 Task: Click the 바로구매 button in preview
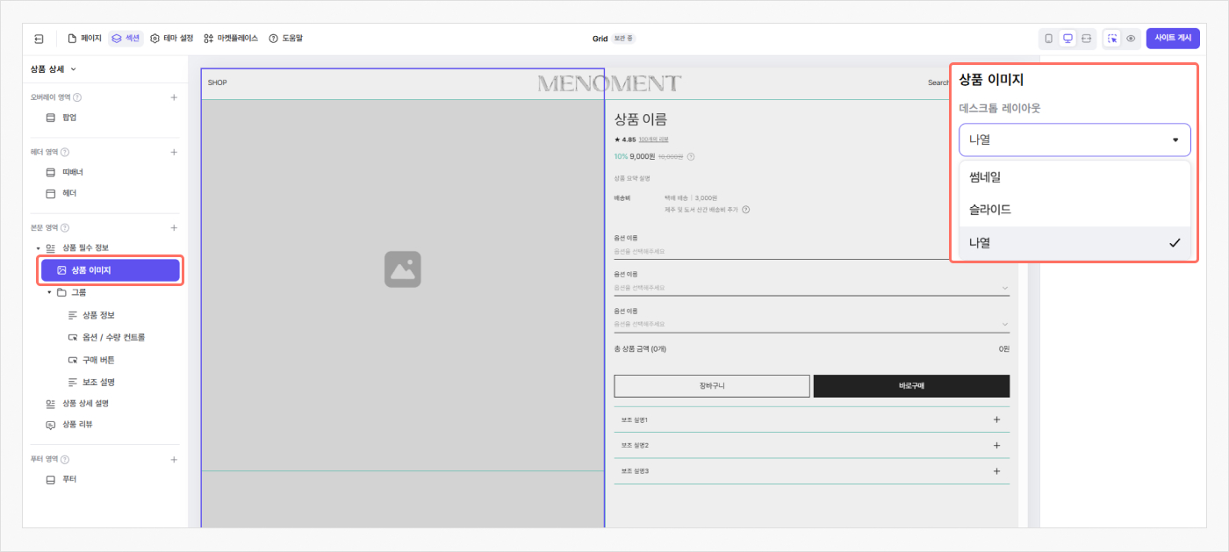tap(910, 386)
